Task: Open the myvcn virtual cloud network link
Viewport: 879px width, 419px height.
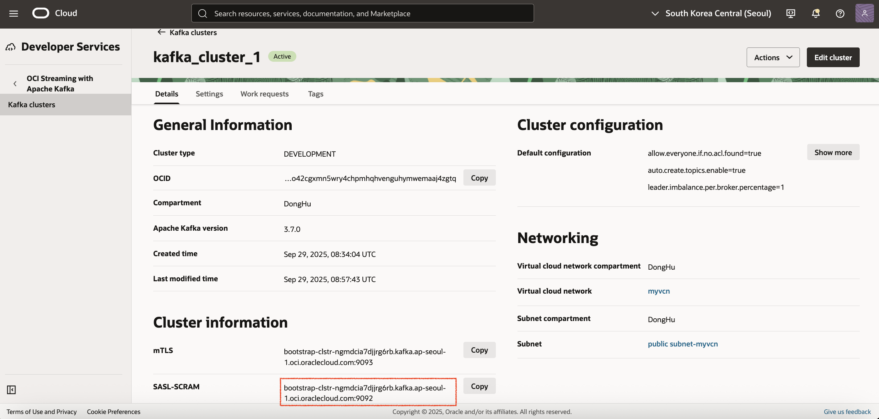Action: click(659, 291)
